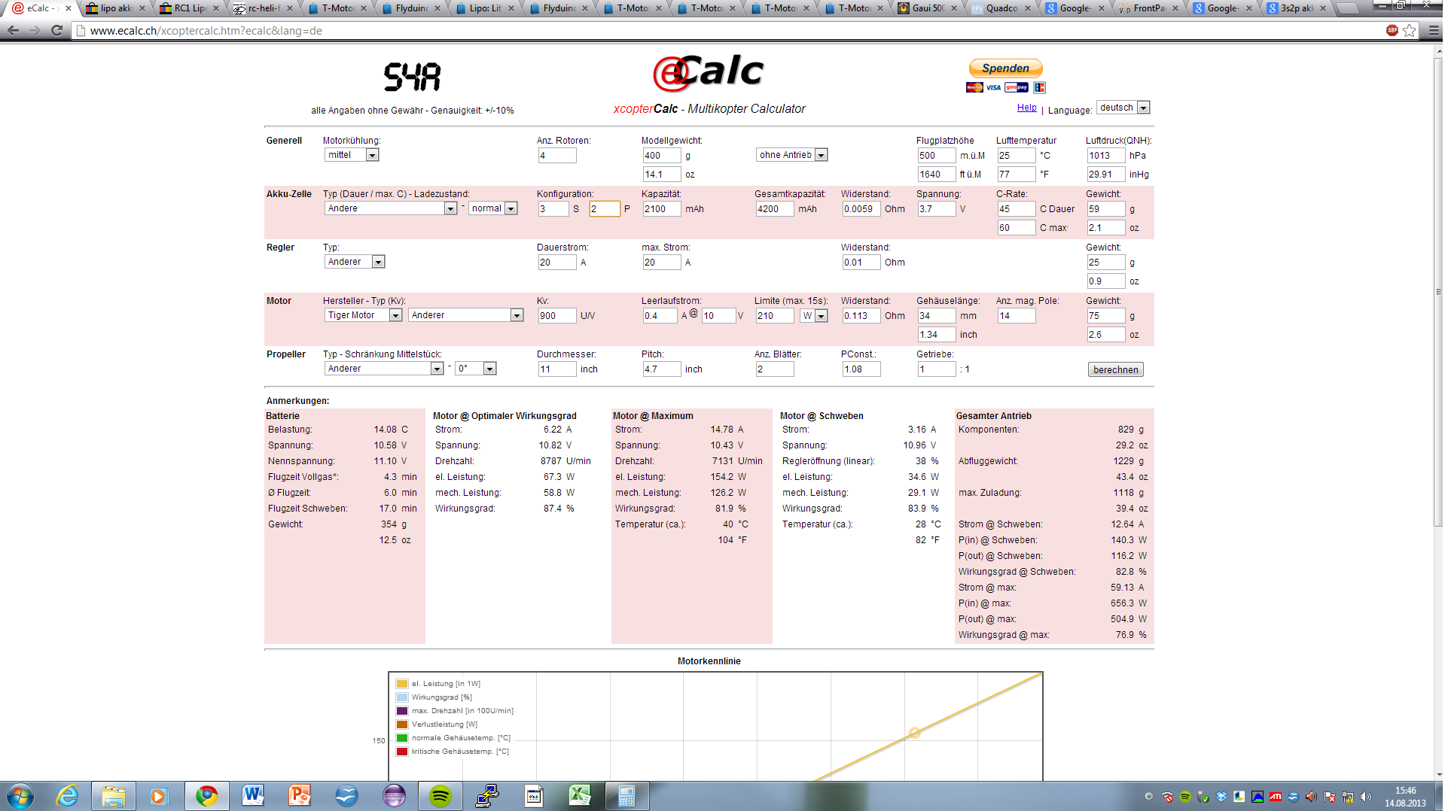Viewport: 1445px width, 811px height.
Task: Click the eCalc logo
Action: [x=708, y=73]
